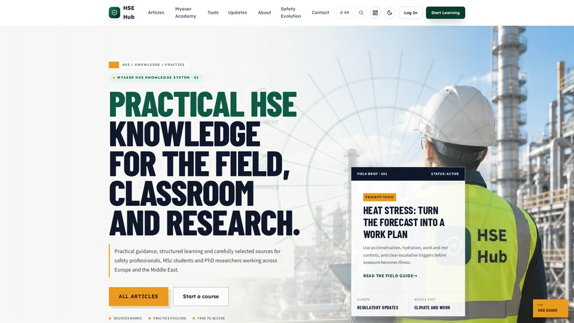Click the Start a course button

(x=201, y=296)
